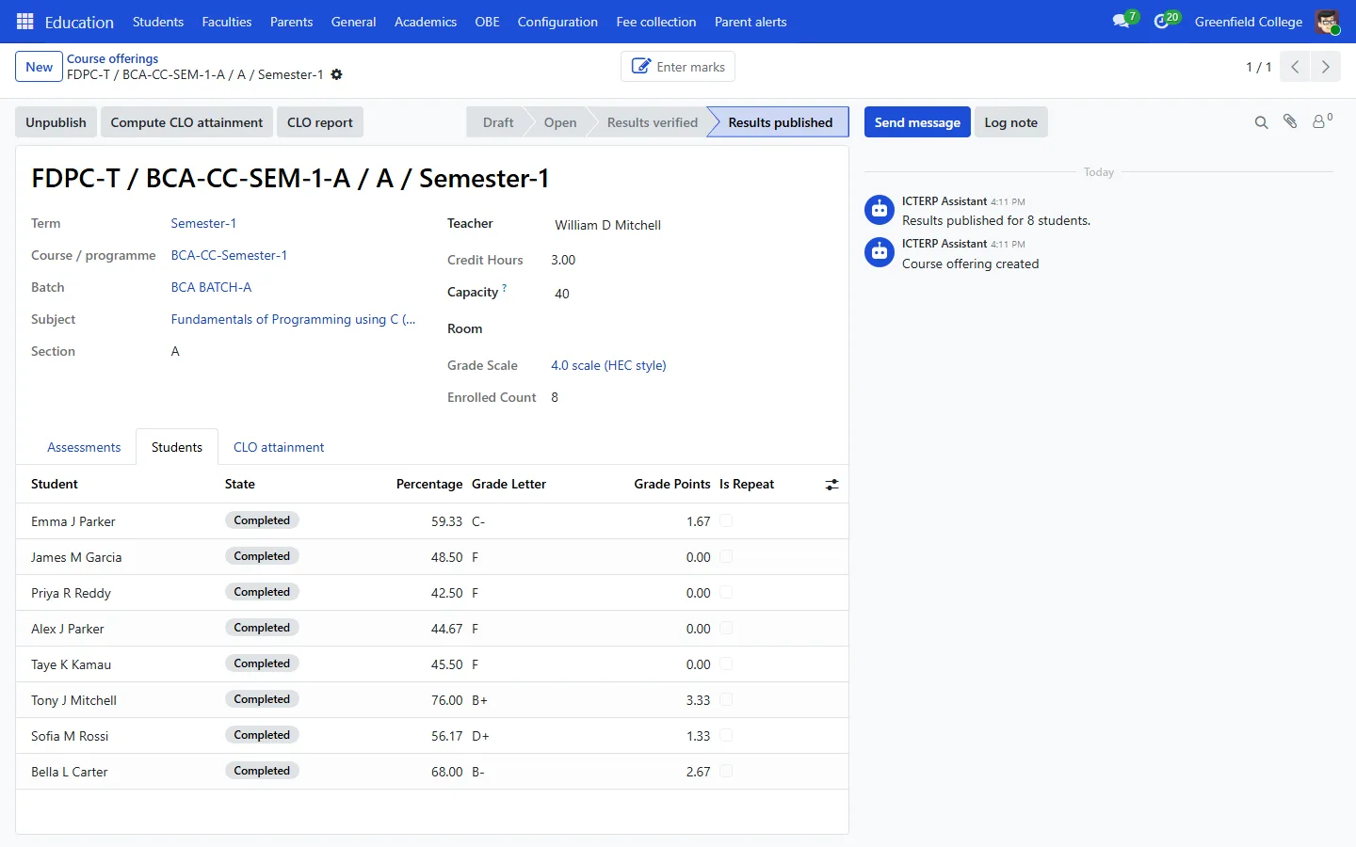
Task: Open the user avatar menu
Action: coord(1328,22)
